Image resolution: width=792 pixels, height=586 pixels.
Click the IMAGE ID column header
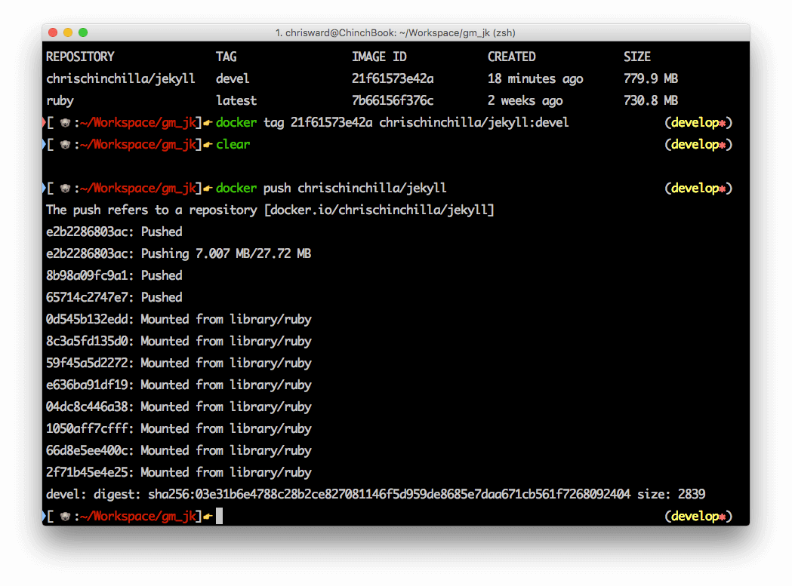379,57
